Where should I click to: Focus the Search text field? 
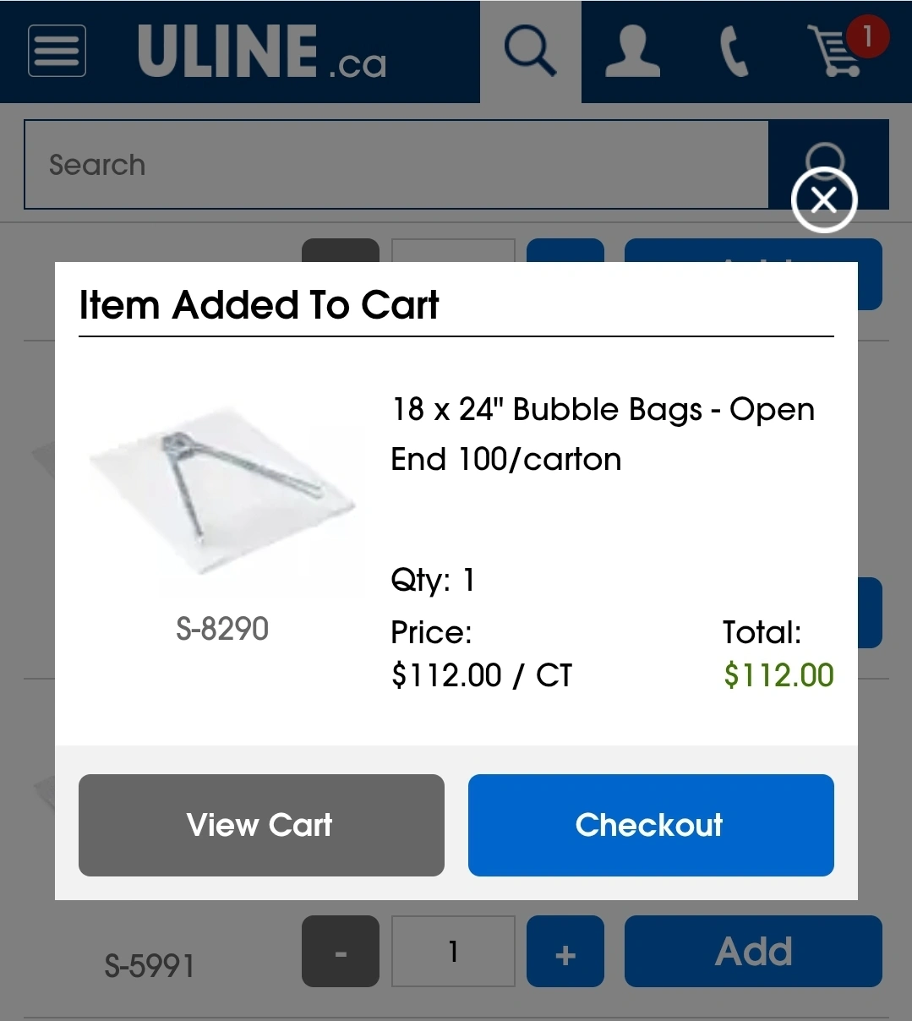396,165
